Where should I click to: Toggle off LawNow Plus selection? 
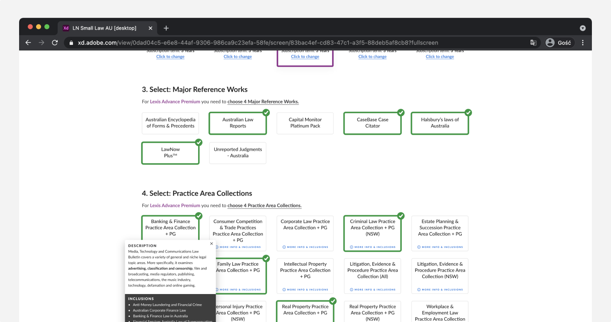[170, 153]
